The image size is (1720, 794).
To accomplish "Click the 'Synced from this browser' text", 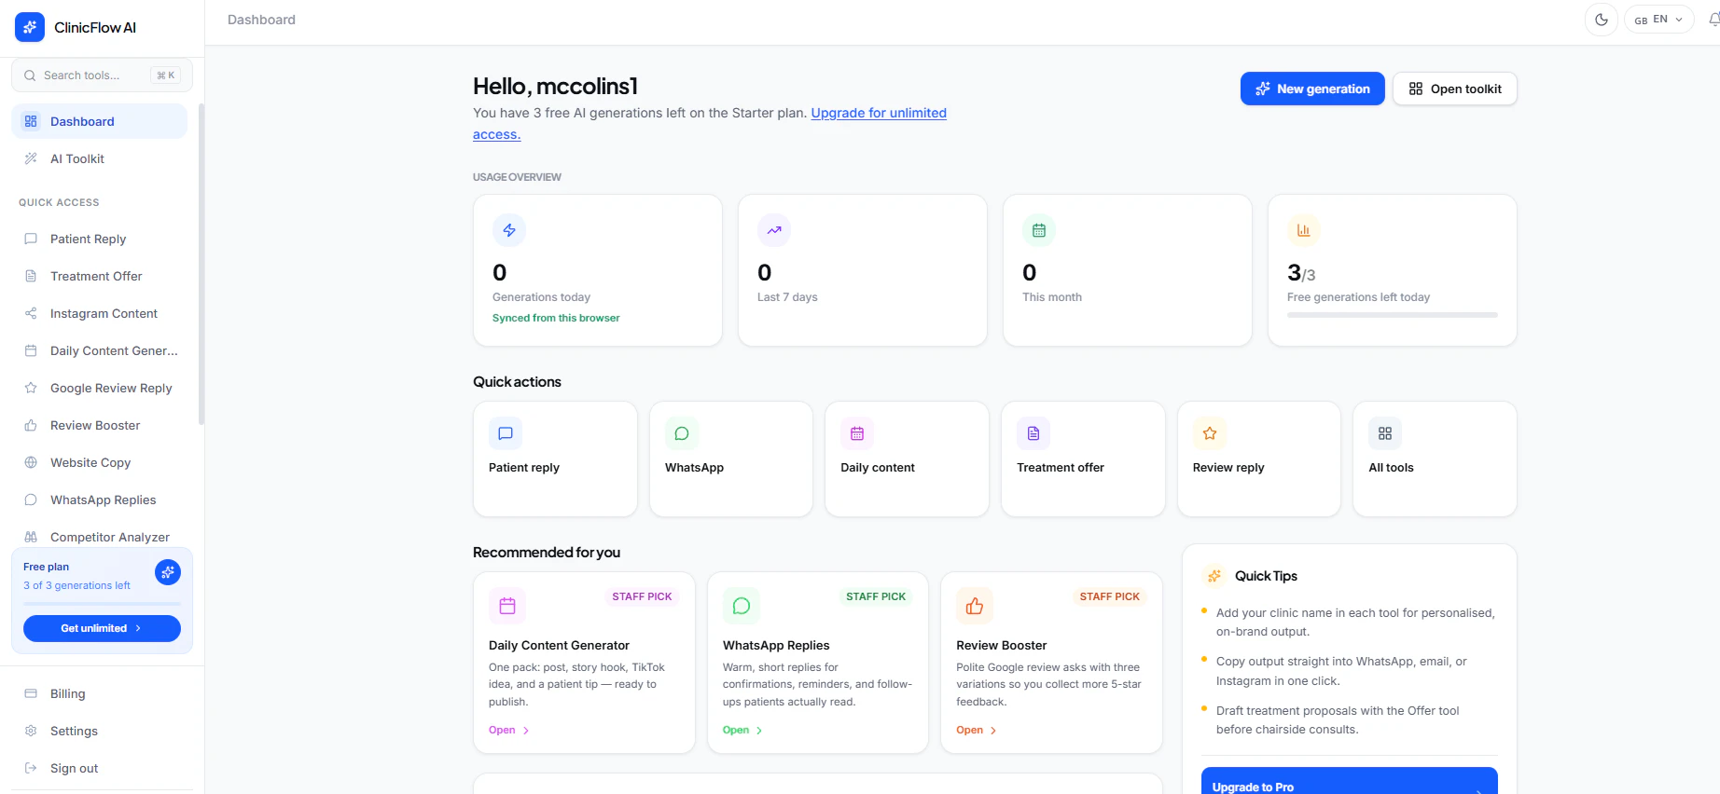I will pos(556,318).
